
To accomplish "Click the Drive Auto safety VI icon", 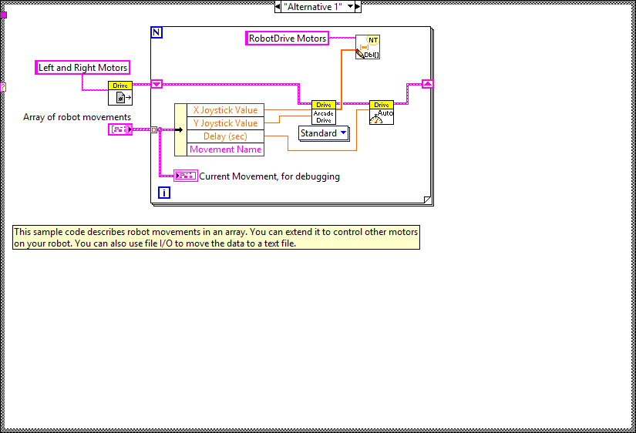I will click(x=381, y=112).
